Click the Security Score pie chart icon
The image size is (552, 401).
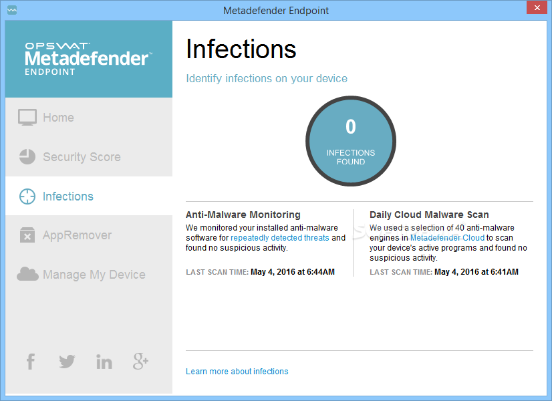(27, 156)
